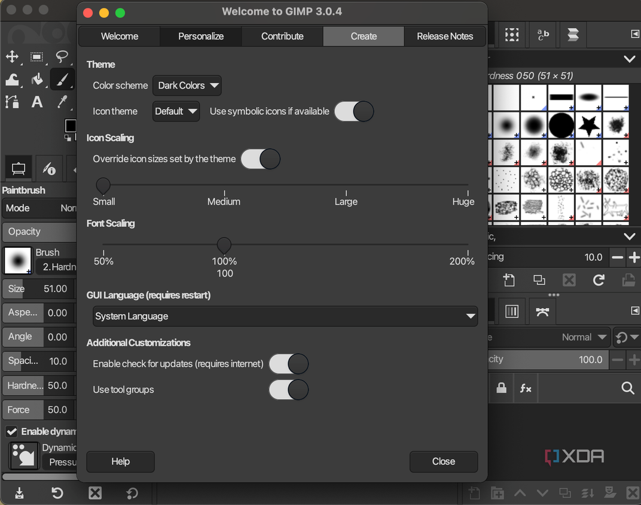Click the refresh brushes icon
641x505 pixels.
pos(599,280)
